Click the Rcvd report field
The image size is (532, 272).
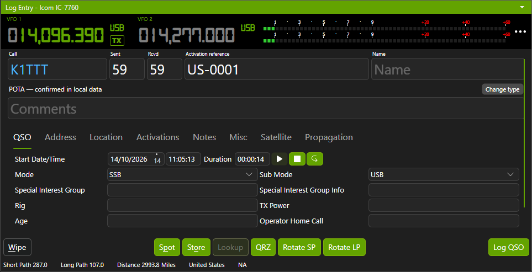coord(165,69)
